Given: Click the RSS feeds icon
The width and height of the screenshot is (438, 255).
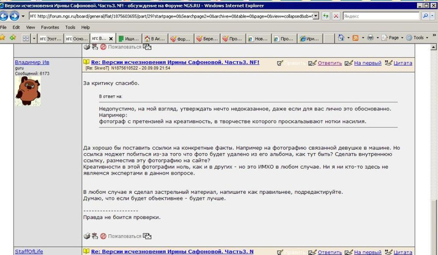Looking at the screenshot, I should 356,38.
